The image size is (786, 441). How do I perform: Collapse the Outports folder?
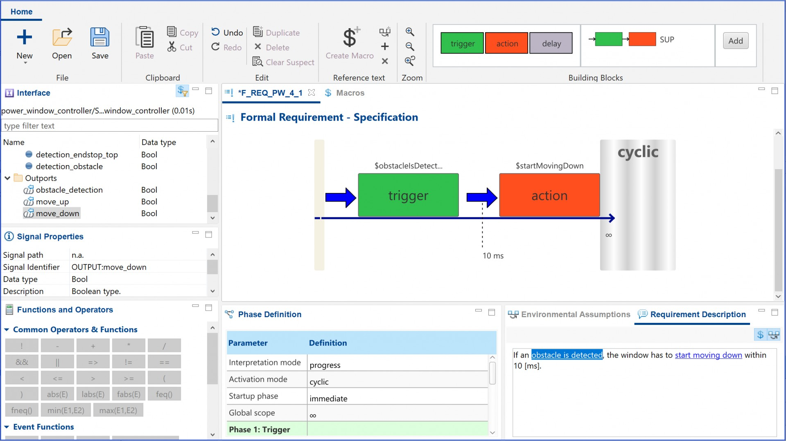pos(7,178)
